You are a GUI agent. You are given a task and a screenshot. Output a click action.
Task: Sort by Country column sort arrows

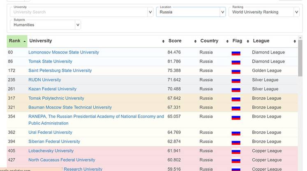pos(227,41)
